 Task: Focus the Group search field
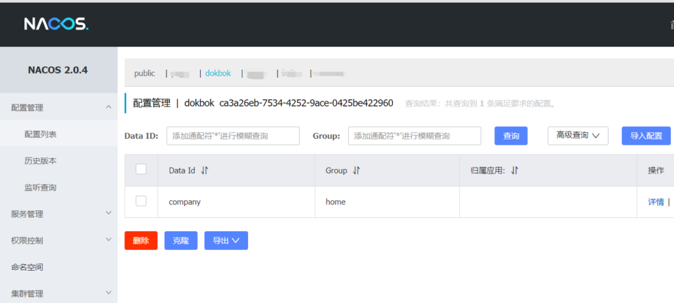pos(415,135)
